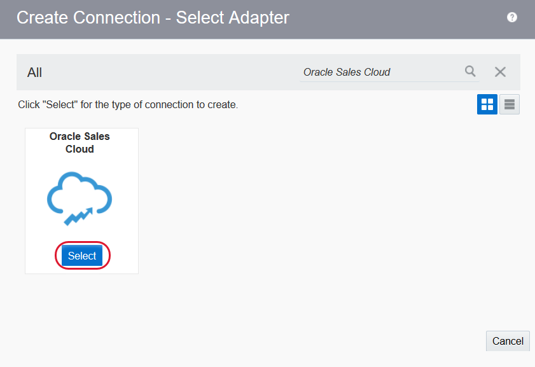
Task: Click the Oracle Sales Cloud adapter card
Action: click(81, 200)
